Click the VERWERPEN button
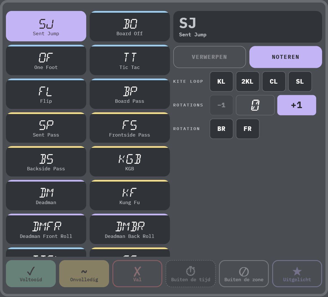The height and width of the screenshot is (297, 328). point(210,57)
